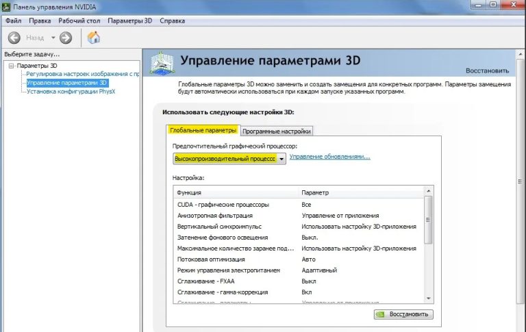526x332 pixels.
Task: Click Управление от приложения parameter value
Action: point(340,216)
